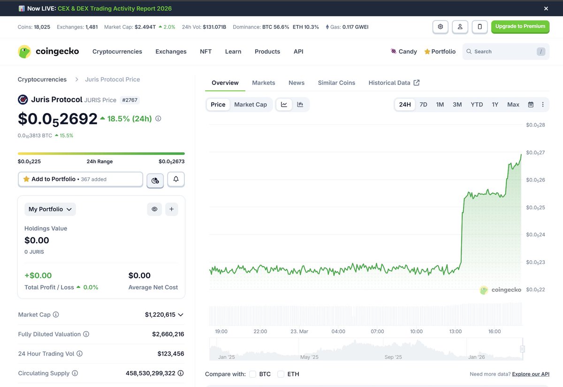563x387 pixels.
Task: Open the Cryptocurrencies menu
Action: tap(117, 52)
